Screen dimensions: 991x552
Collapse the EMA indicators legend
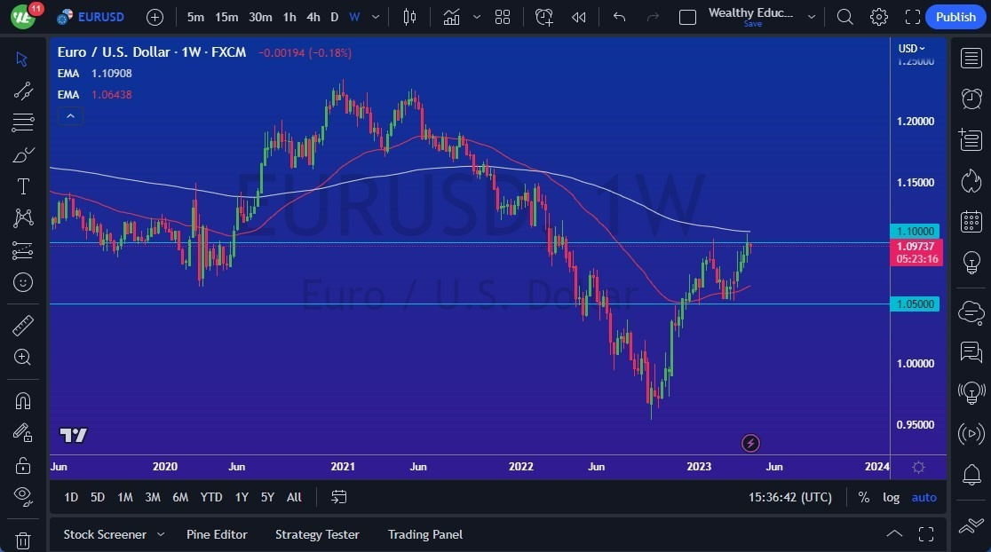click(70, 115)
